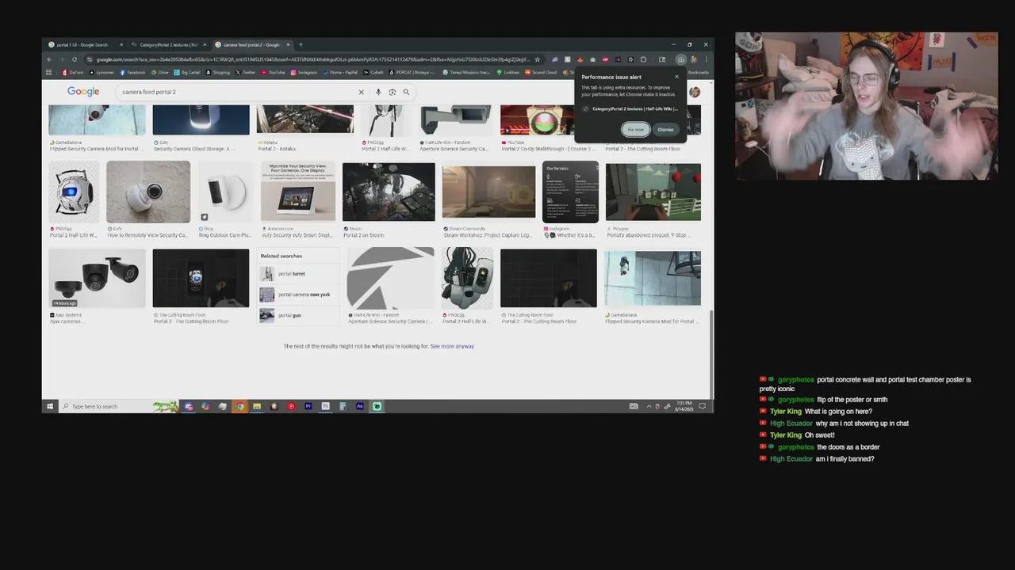Open the Portal 2 turret PNGEgg thumbnail
The height and width of the screenshot is (570, 1015).
[x=467, y=278]
